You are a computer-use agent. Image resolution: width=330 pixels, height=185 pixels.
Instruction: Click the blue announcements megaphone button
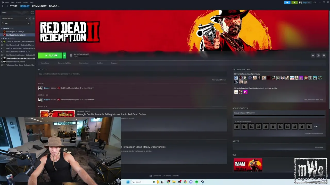[287, 2]
